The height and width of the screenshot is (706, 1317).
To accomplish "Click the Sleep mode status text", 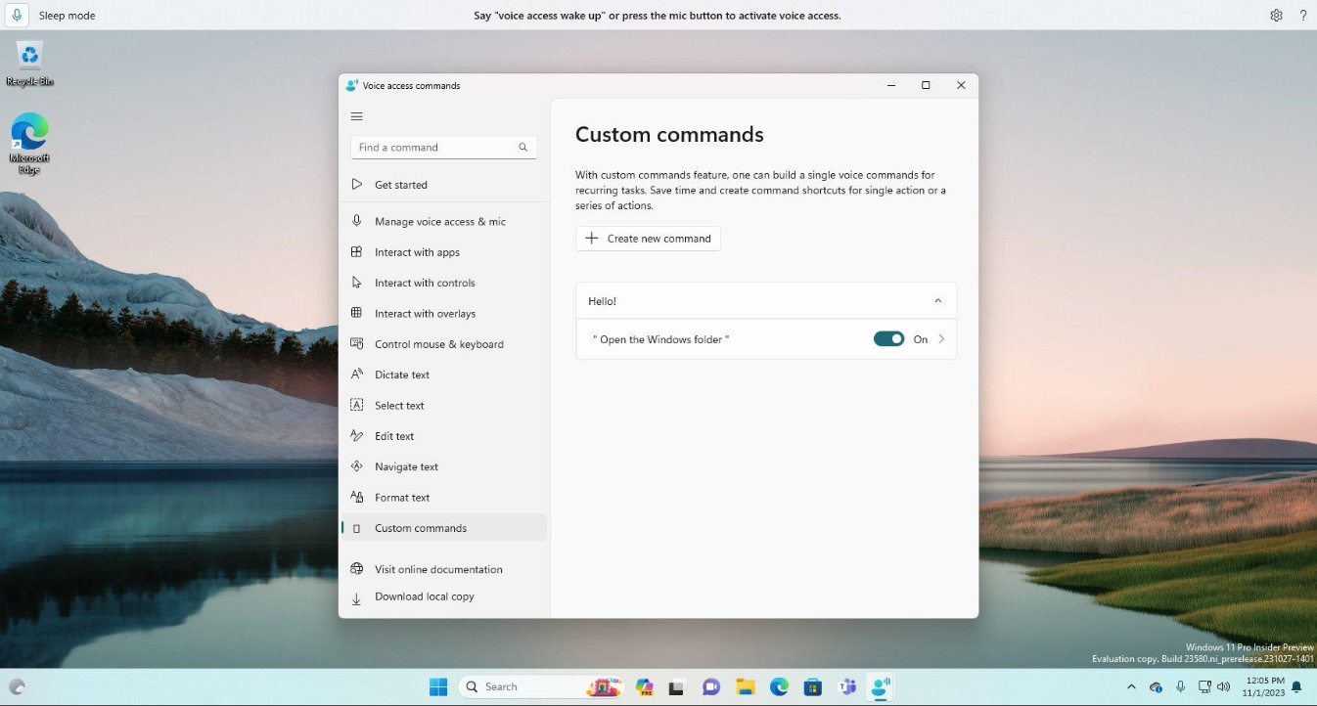I will pyautogui.click(x=68, y=16).
